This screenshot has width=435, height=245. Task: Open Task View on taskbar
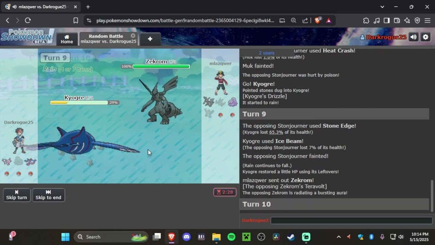[x=157, y=237]
